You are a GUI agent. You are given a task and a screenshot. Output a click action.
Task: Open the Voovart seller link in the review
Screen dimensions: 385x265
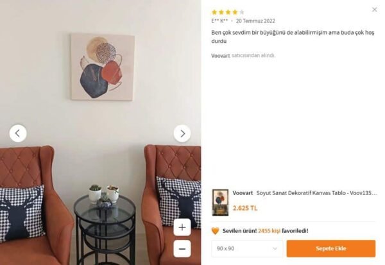[x=221, y=56]
